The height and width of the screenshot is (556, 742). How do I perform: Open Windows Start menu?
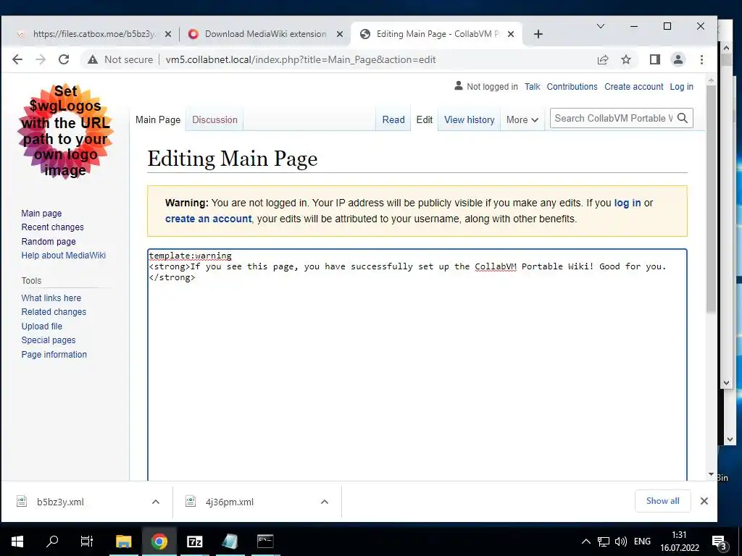(17, 542)
